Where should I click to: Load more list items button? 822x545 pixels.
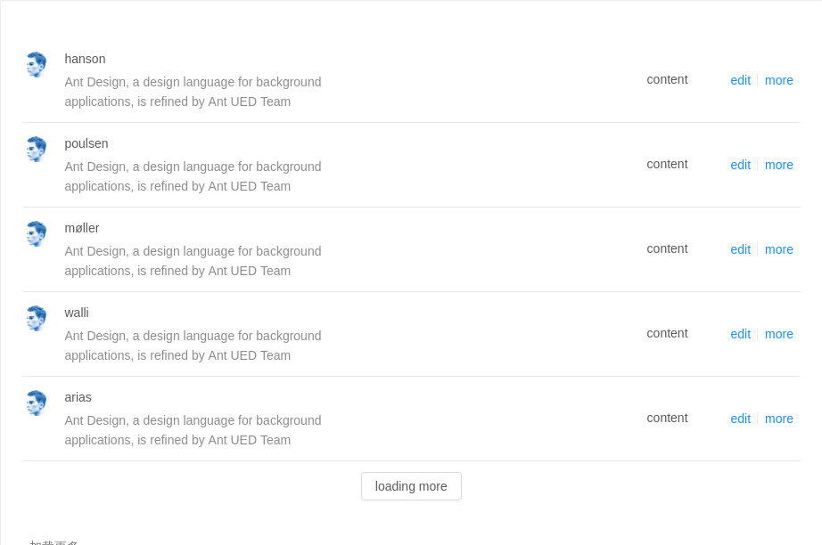pyautogui.click(x=411, y=486)
